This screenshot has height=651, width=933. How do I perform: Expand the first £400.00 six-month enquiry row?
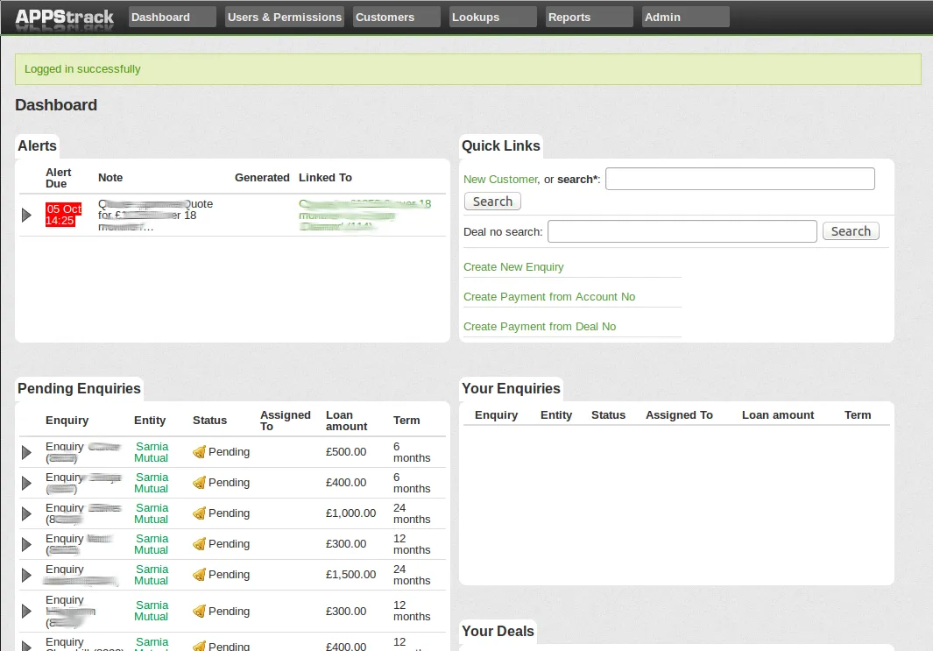(26, 483)
